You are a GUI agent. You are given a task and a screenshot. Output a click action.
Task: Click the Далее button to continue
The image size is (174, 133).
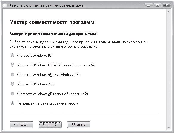tap(50, 125)
